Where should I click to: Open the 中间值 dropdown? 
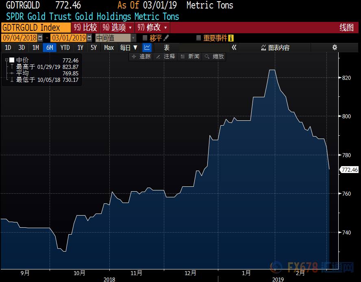(115, 38)
